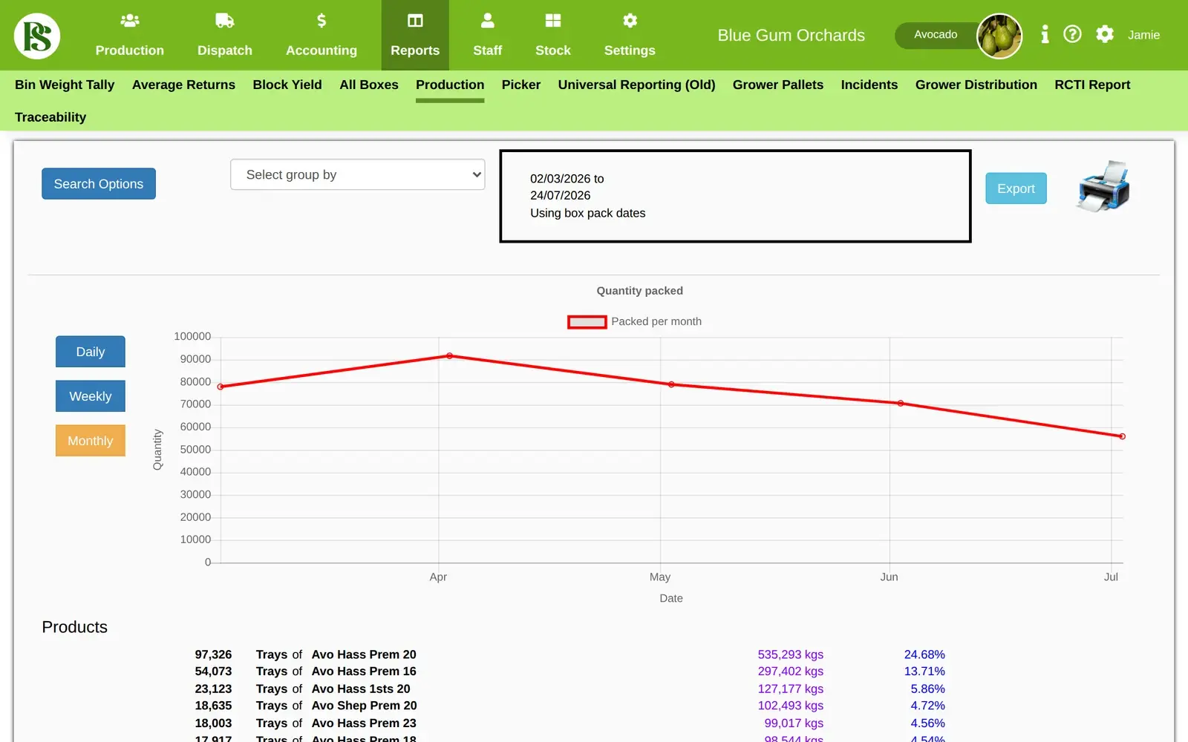Viewport: 1188px width, 742px height.
Task: Click the 5.86% percentage value
Action: pyautogui.click(x=927, y=689)
